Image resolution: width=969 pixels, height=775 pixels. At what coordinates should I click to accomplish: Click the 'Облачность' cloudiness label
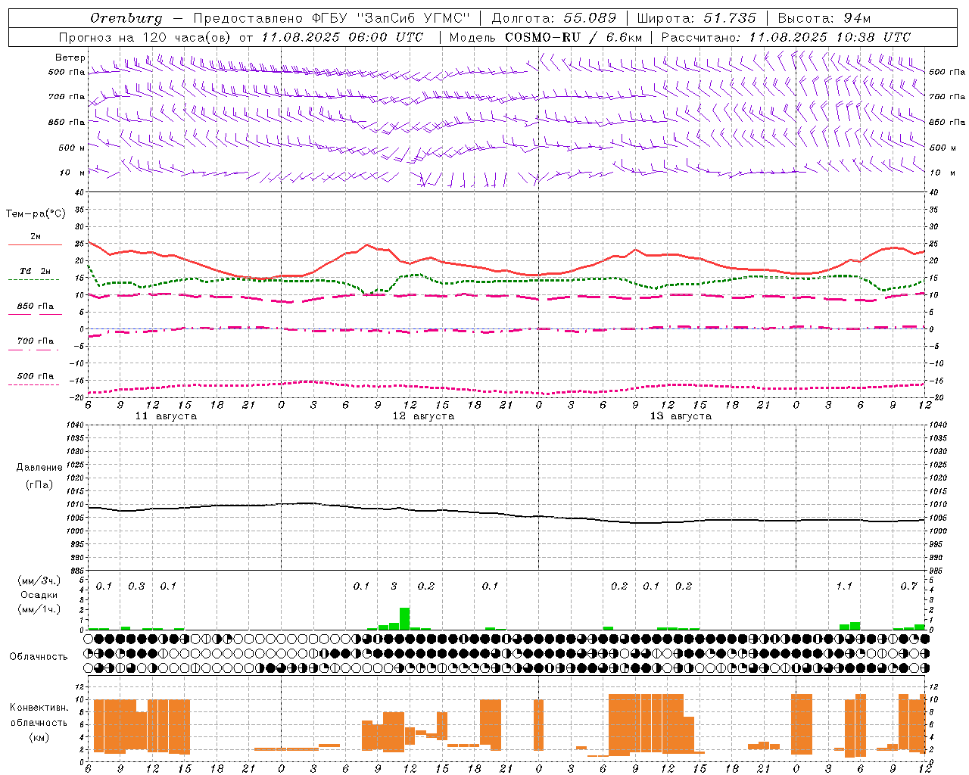pos(39,657)
